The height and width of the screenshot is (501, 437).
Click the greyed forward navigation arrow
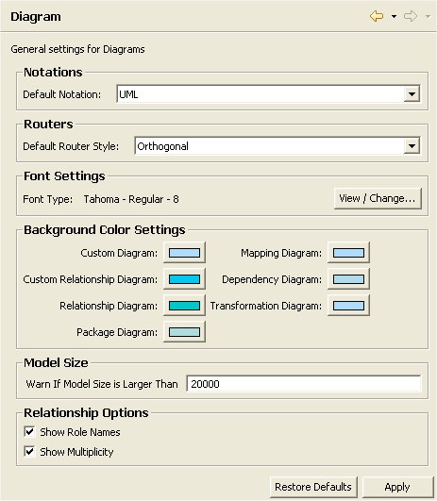pyautogui.click(x=411, y=16)
